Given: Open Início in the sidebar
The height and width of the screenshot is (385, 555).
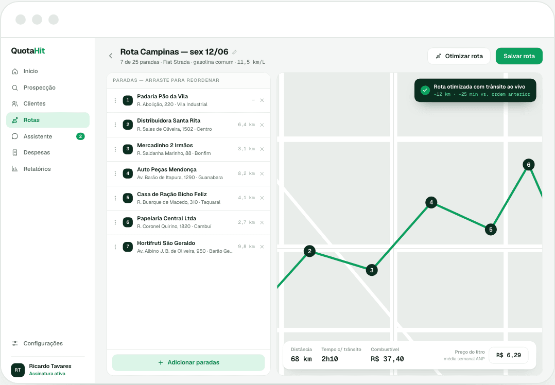Looking at the screenshot, I should [48, 71].
